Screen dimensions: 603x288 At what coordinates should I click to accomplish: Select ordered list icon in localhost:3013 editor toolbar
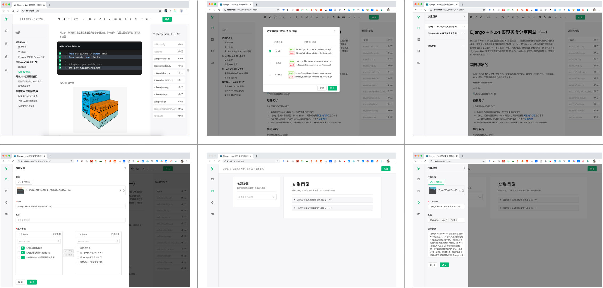click(115, 19)
